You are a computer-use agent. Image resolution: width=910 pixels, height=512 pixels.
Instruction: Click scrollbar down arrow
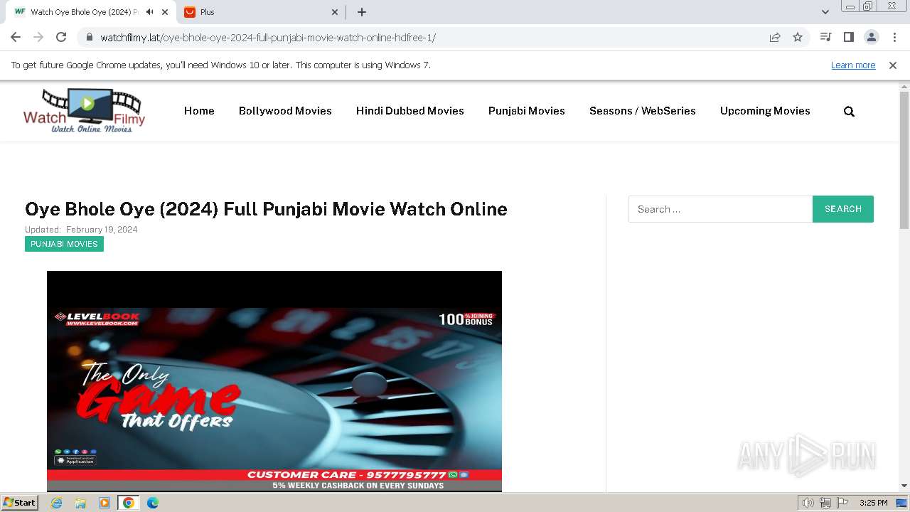coord(904,486)
